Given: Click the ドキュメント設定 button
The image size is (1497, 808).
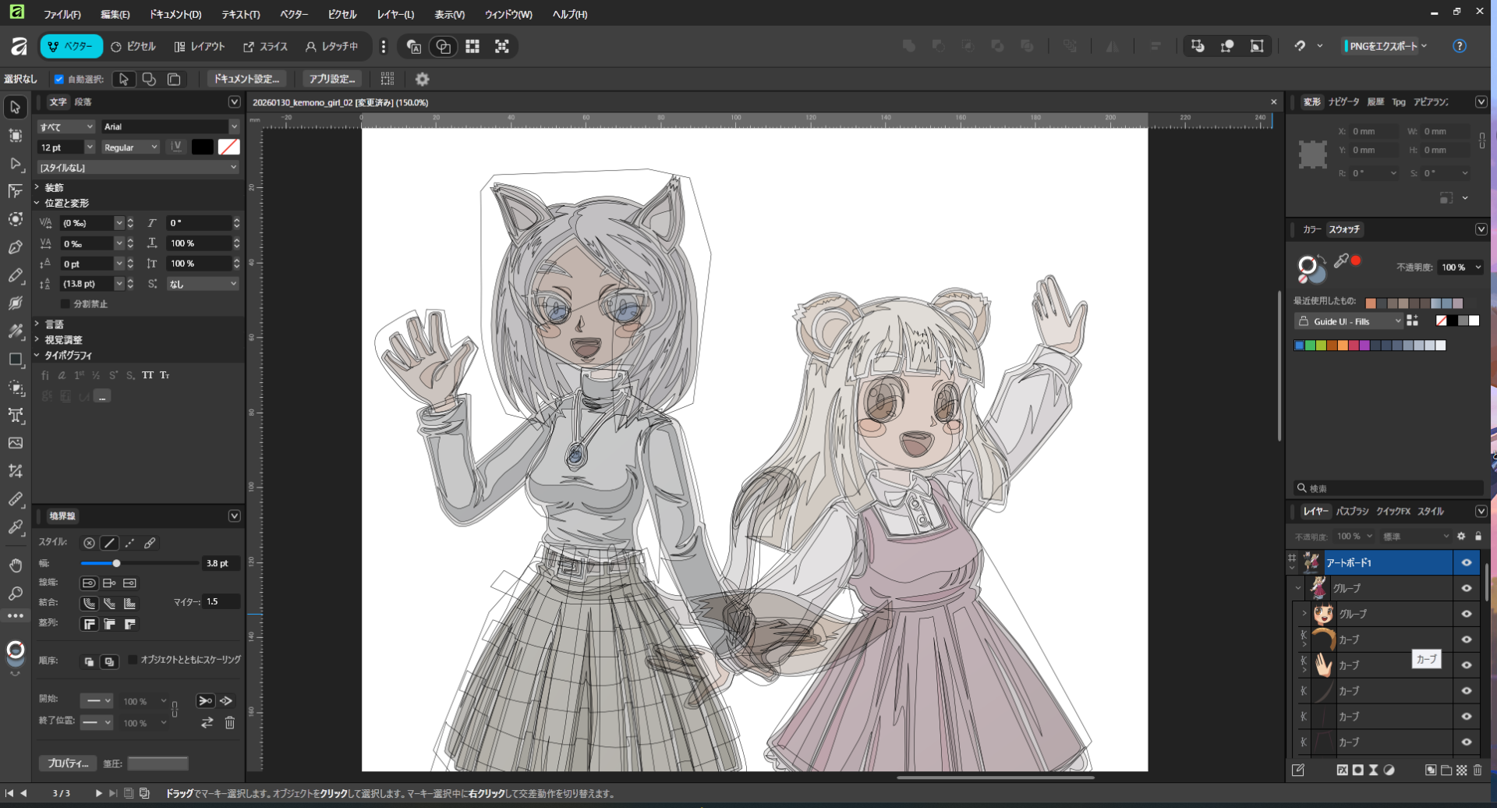Looking at the screenshot, I should click(x=246, y=79).
